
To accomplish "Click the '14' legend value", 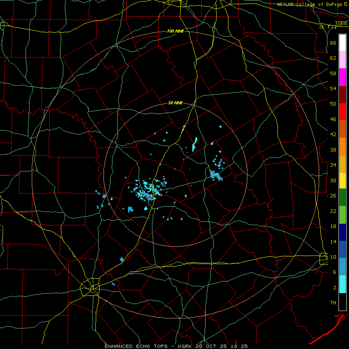I will [333, 242].
